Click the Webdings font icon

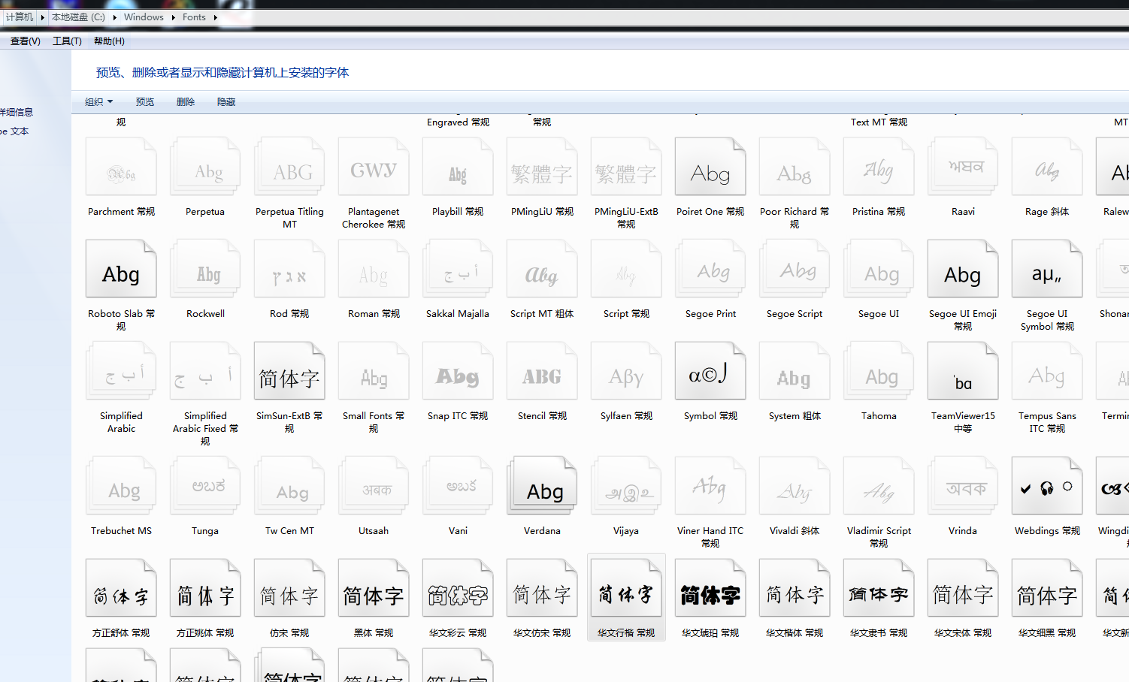pyautogui.click(x=1047, y=486)
